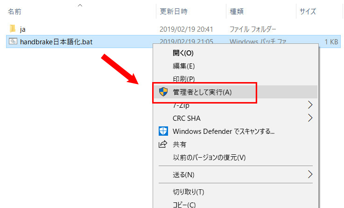Click the Windows Defender shield icon
This screenshot has height=208, width=344.
(x=163, y=131)
